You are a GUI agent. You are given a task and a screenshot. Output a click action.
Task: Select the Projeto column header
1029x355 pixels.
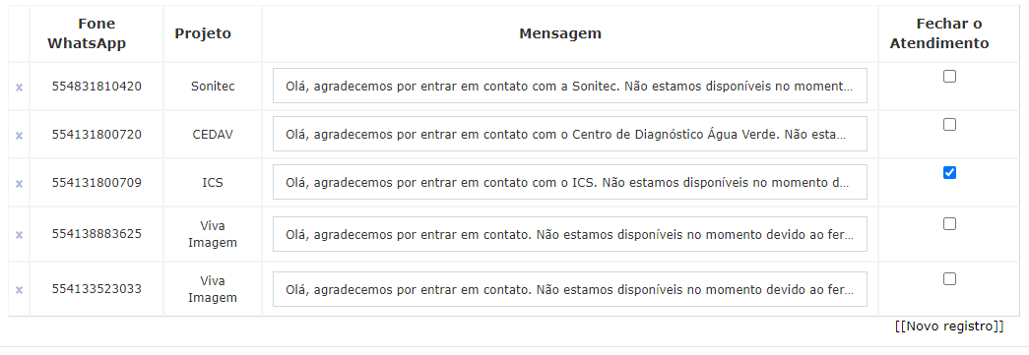(x=203, y=33)
